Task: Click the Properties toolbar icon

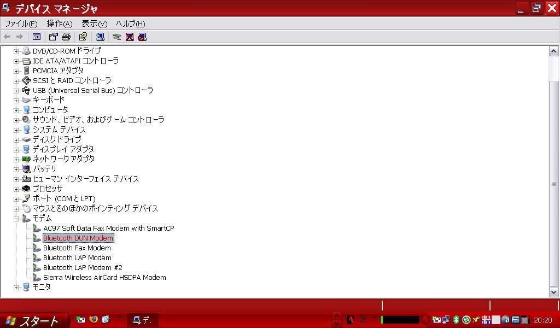Action: point(53,37)
